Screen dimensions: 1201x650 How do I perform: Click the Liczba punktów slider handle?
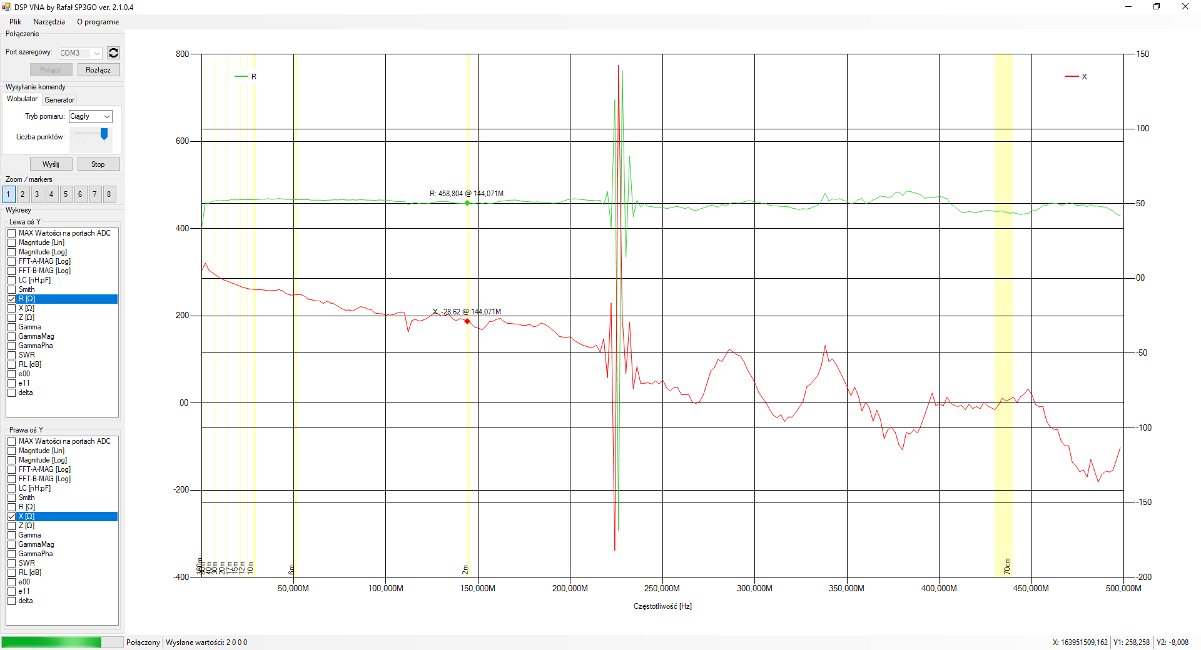pos(104,134)
